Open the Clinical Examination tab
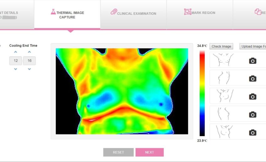 tap(133, 13)
